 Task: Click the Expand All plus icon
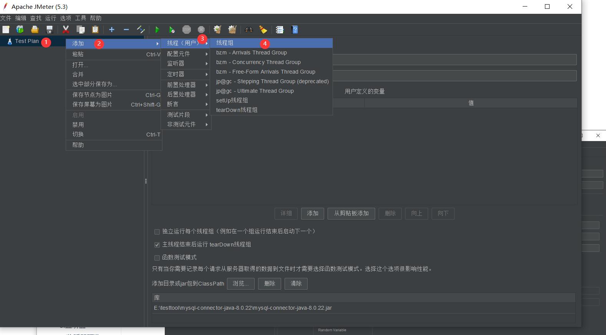pyautogui.click(x=112, y=30)
